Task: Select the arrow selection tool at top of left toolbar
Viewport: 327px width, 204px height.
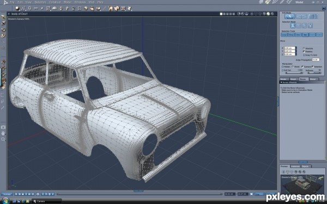Action: pyautogui.click(x=3, y=17)
